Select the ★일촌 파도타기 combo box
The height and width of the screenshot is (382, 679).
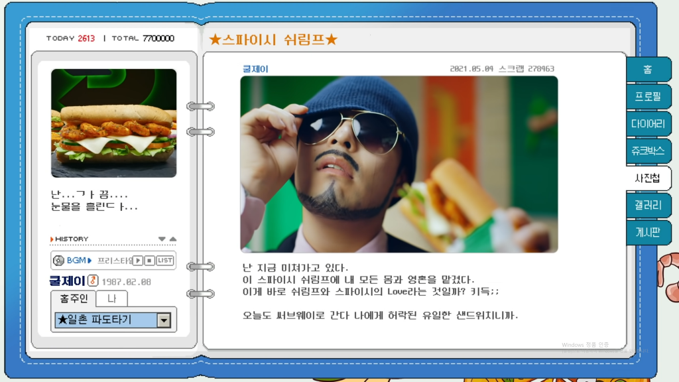tap(113, 320)
